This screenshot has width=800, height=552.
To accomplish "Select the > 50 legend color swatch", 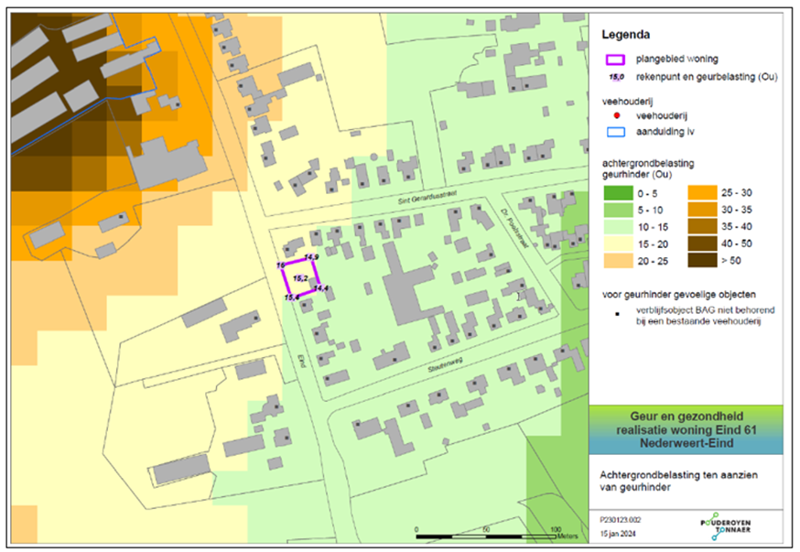I will point(702,260).
